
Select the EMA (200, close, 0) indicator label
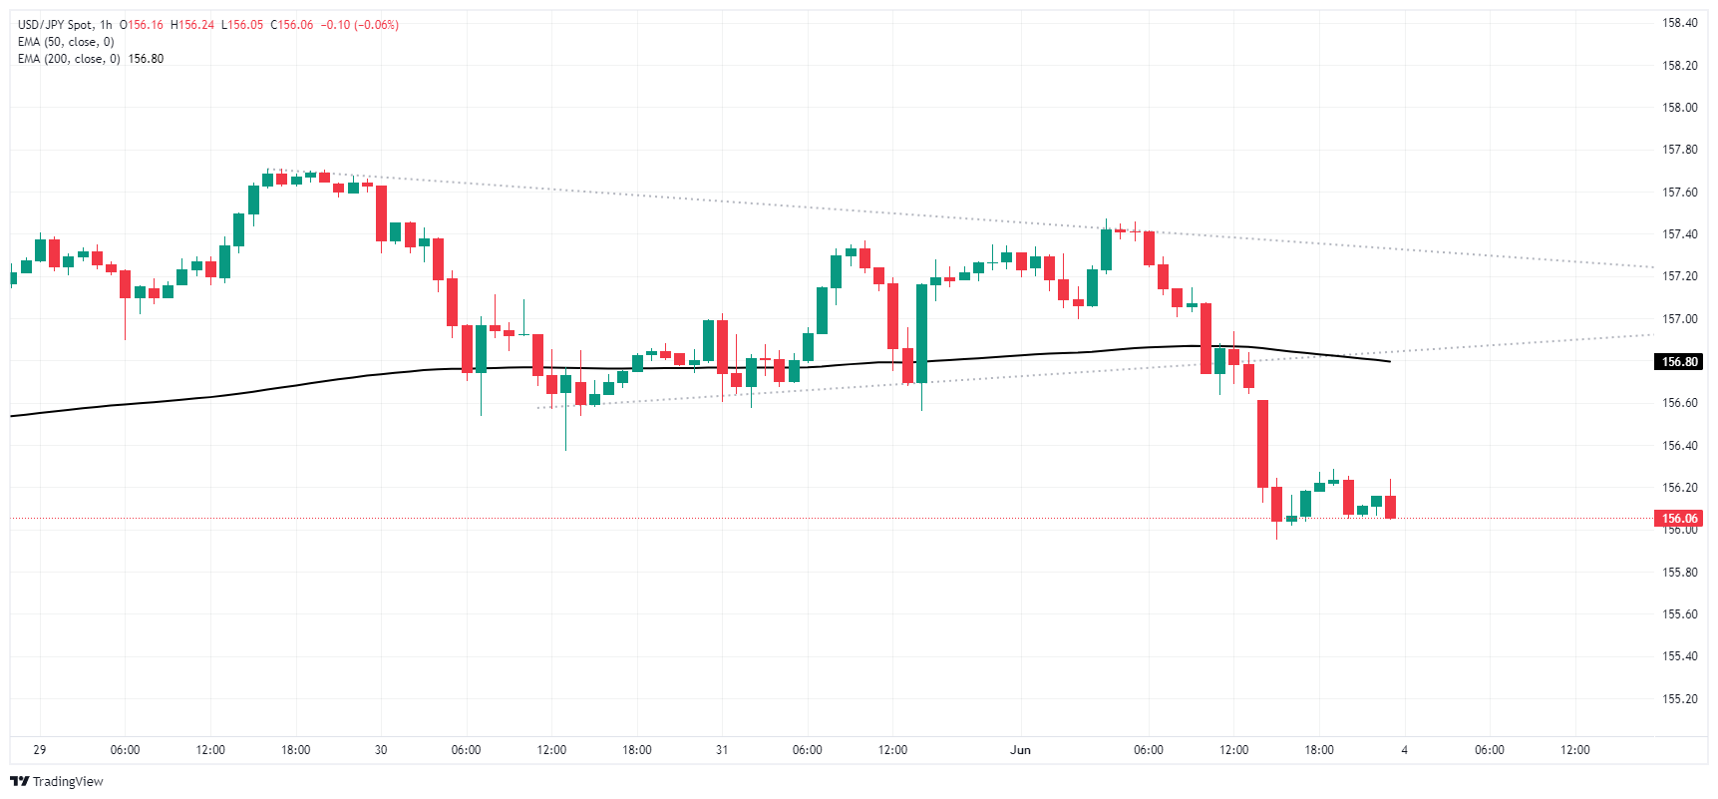tap(69, 59)
